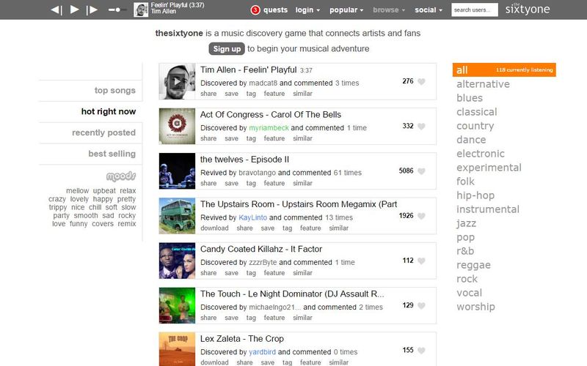The width and height of the screenshot is (587, 366).
Task: Open The Touch green album thumbnail
Action: (177, 305)
